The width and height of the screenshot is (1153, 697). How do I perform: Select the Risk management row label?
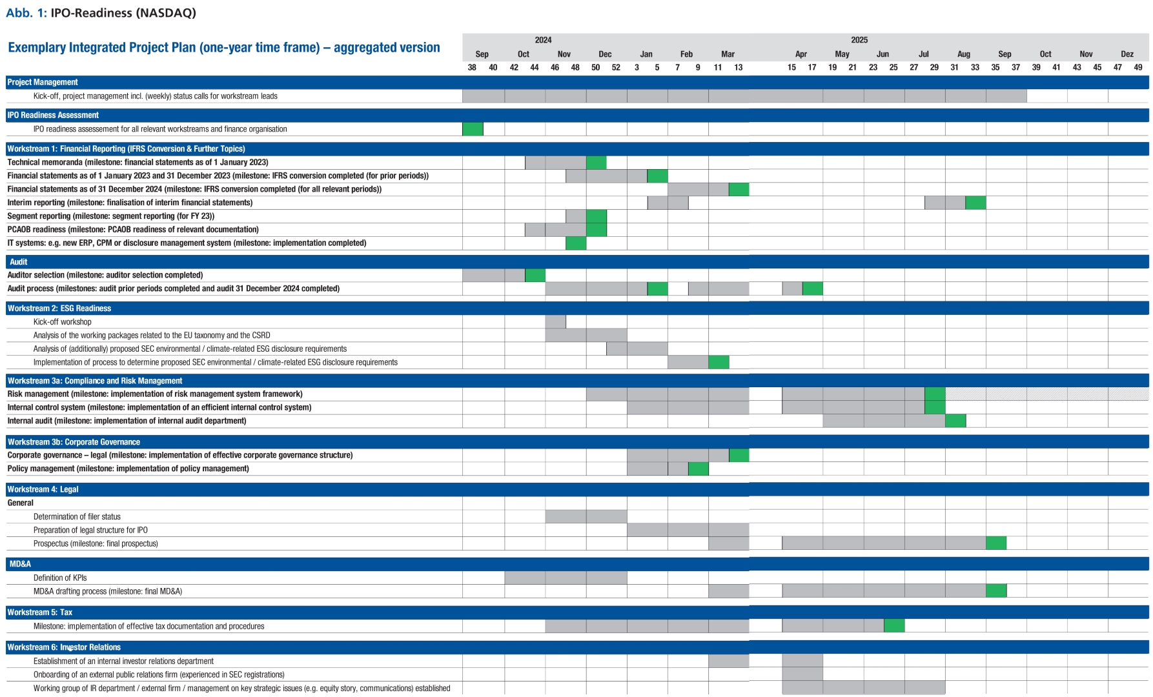click(155, 394)
